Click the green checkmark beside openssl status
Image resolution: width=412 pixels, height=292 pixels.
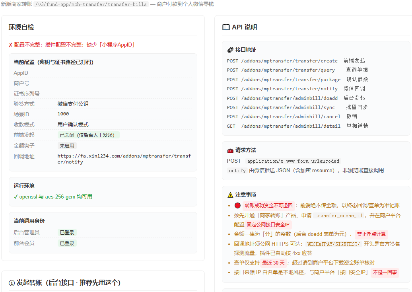pyautogui.click(x=16, y=197)
